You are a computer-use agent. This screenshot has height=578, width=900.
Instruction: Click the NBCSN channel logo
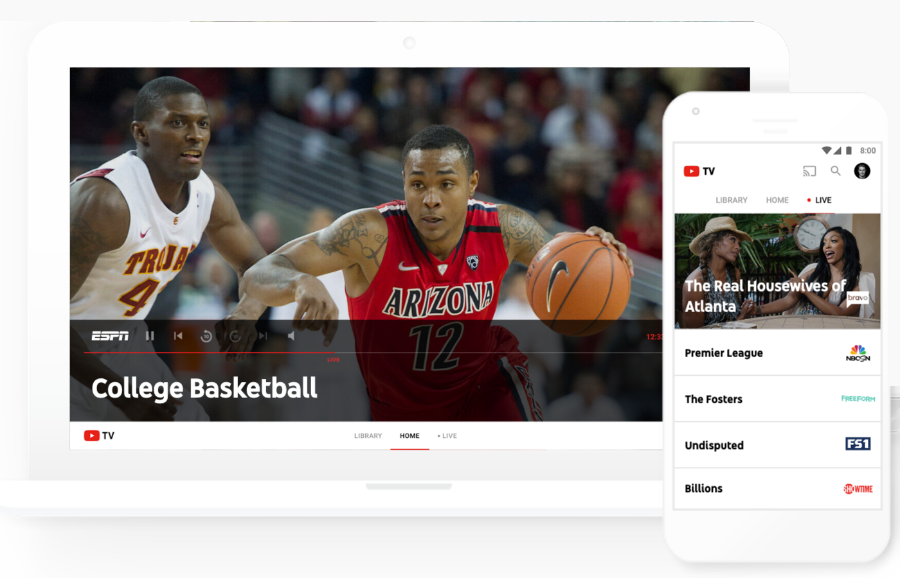click(x=858, y=353)
